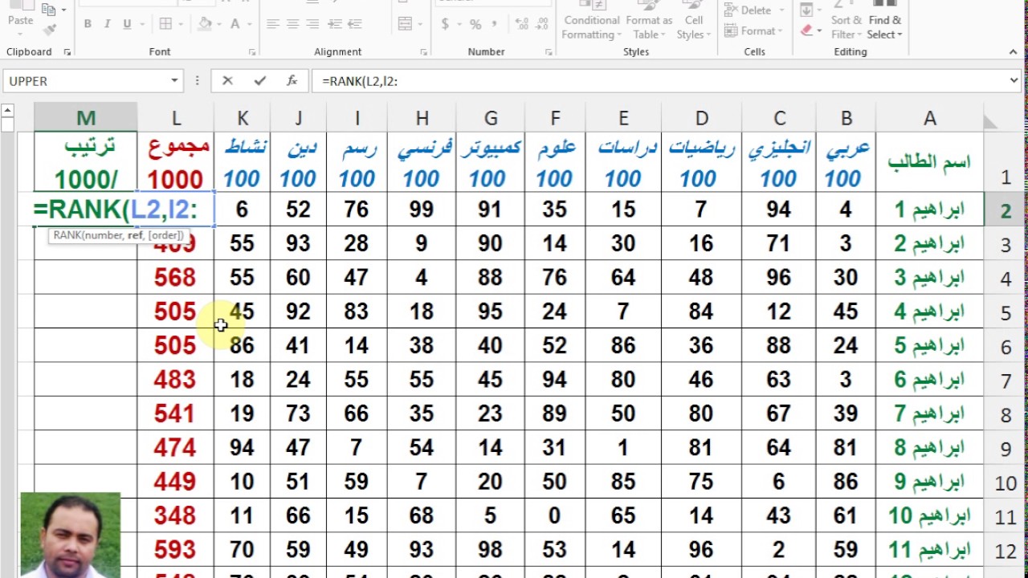
Task: Click the total cell showing 474
Action: pos(176,448)
